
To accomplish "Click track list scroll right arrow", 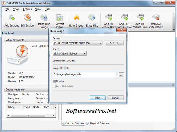I will point(54,115).
